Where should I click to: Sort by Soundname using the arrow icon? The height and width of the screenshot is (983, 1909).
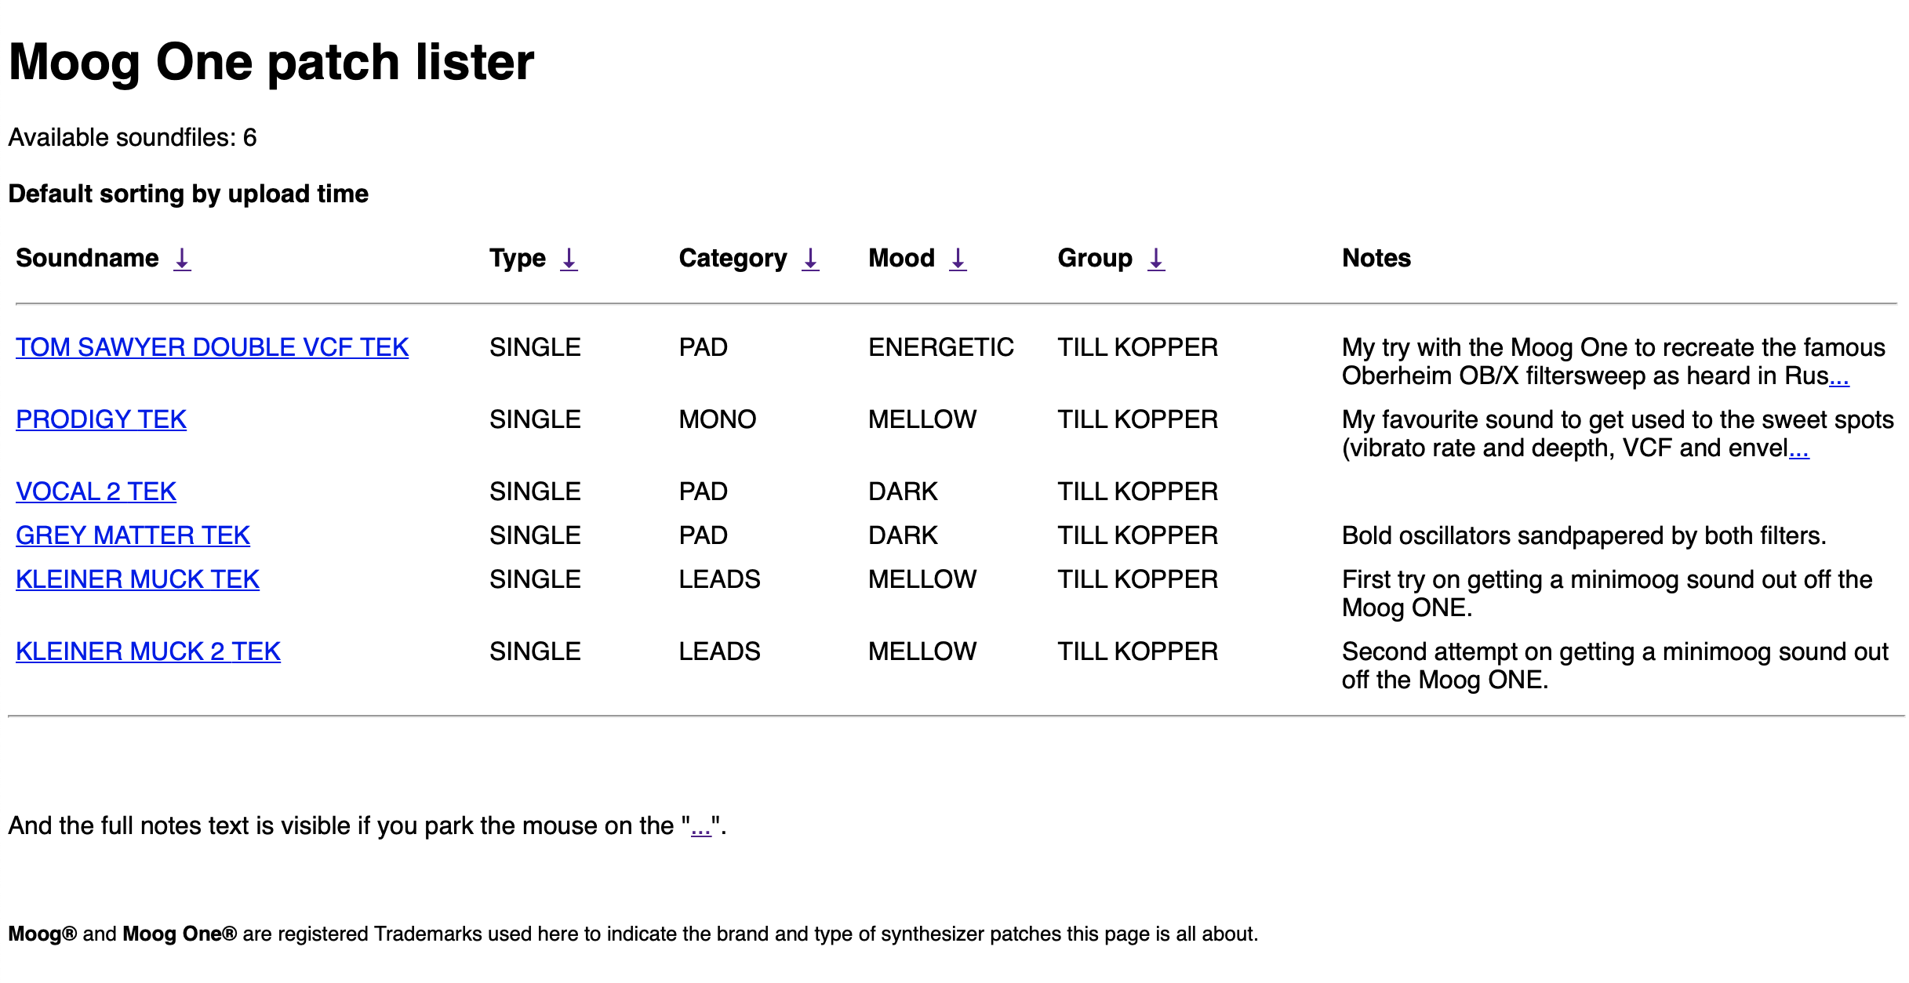[x=182, y=259]
